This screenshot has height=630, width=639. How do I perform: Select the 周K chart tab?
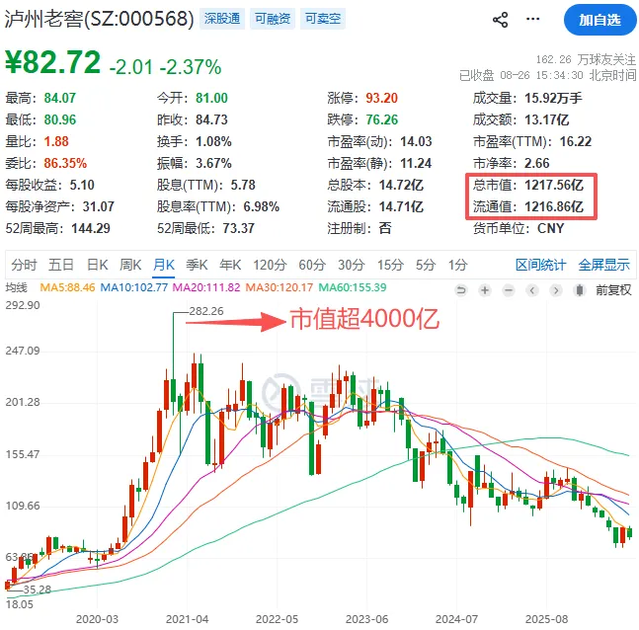(x=130, y=265)
